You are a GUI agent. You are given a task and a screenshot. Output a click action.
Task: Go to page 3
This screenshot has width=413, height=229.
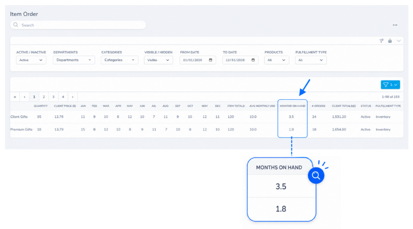click(54, 97)
